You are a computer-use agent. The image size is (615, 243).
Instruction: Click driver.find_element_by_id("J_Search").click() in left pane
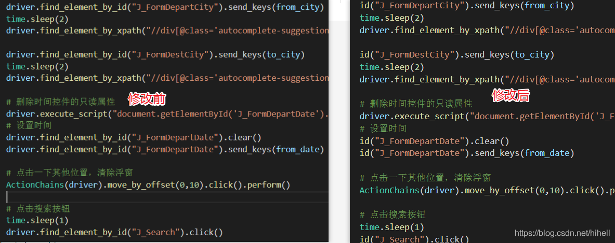(114, 233)
